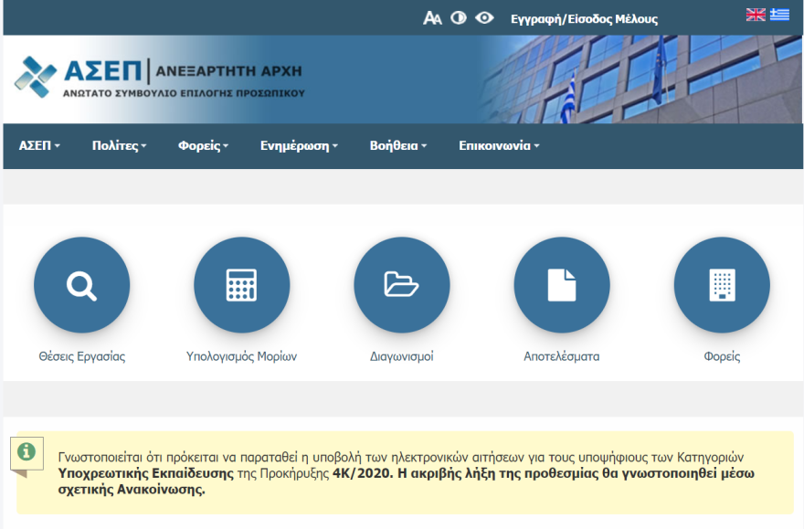The height and width of the screenshot is (529, 804).
Task: Expand the Πολίτες dropdown menu
Action: (x=120, y=144)
